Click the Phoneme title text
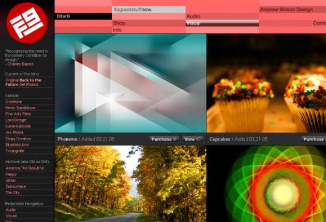This screenshot has width=326, height=222. click(x=67, y=139)
